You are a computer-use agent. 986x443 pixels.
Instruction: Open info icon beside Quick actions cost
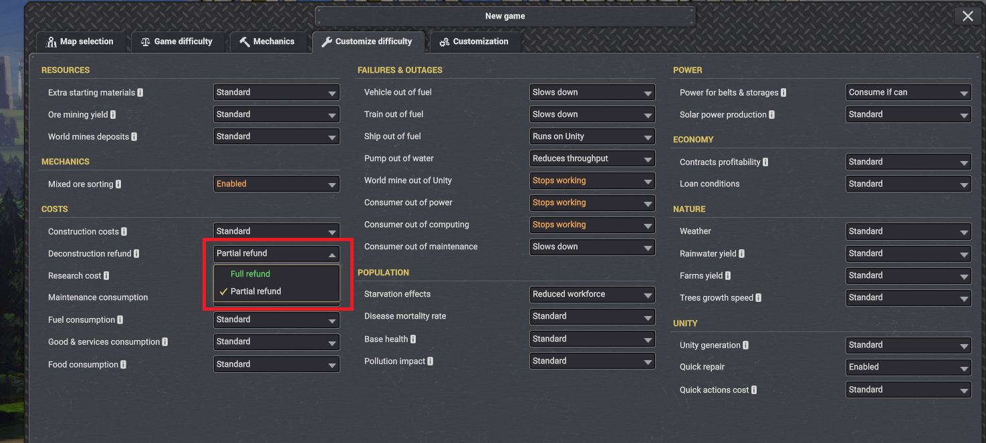(x=754, y=390)
